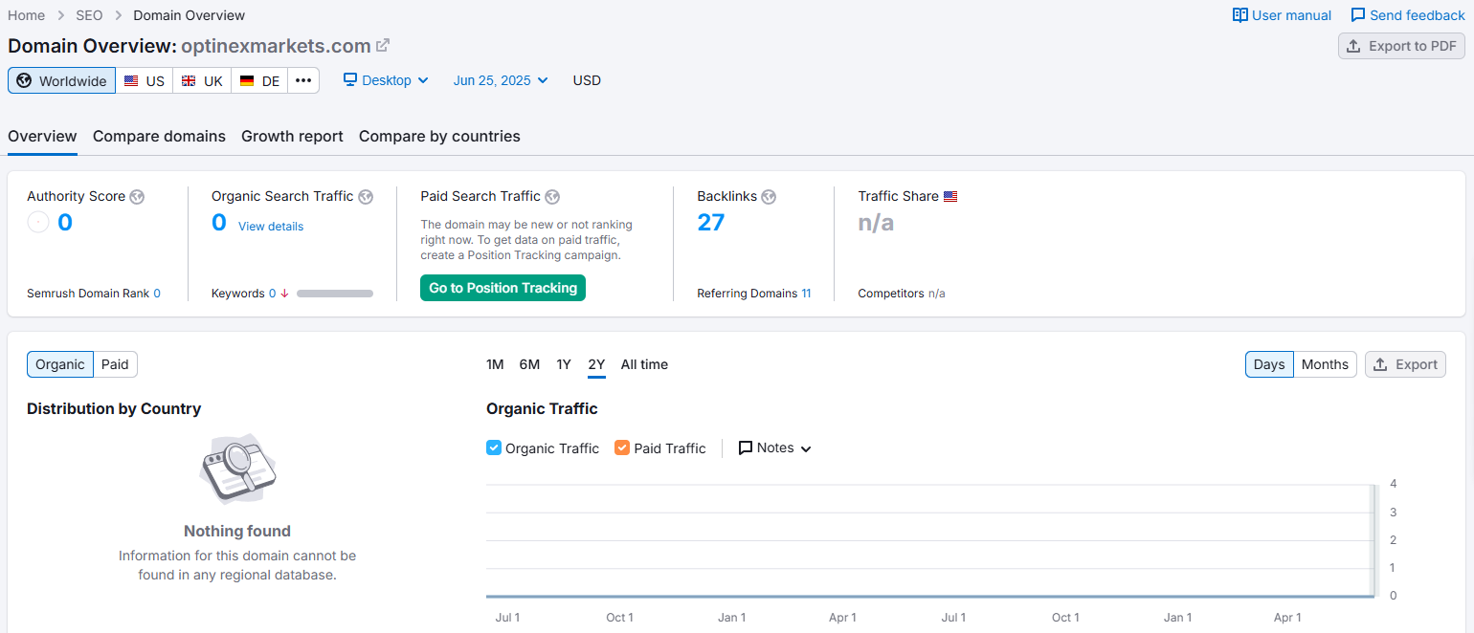Click SEO in the breadcrumb
This screenshot has height=633, width=1474.
click(89, 15)
